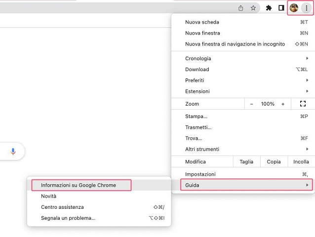Start voice search with microphone icon
This screenshot has width=315, height=237.
tap(13, 152)
